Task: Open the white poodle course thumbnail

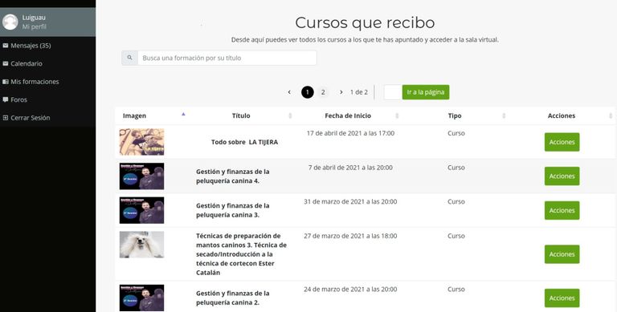Action: click(x=141, y=245)
